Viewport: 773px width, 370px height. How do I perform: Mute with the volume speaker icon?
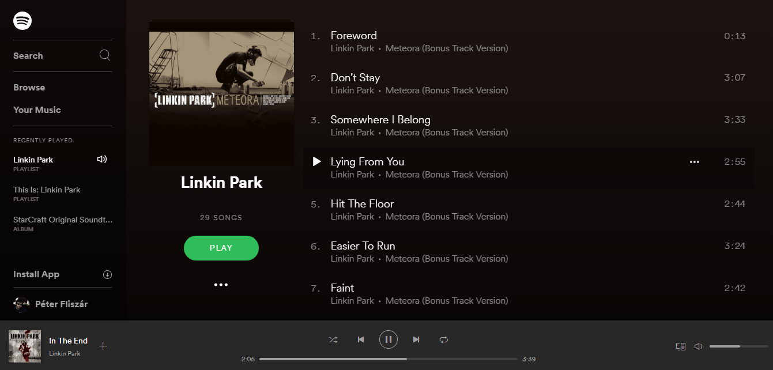tap(698, 346)
